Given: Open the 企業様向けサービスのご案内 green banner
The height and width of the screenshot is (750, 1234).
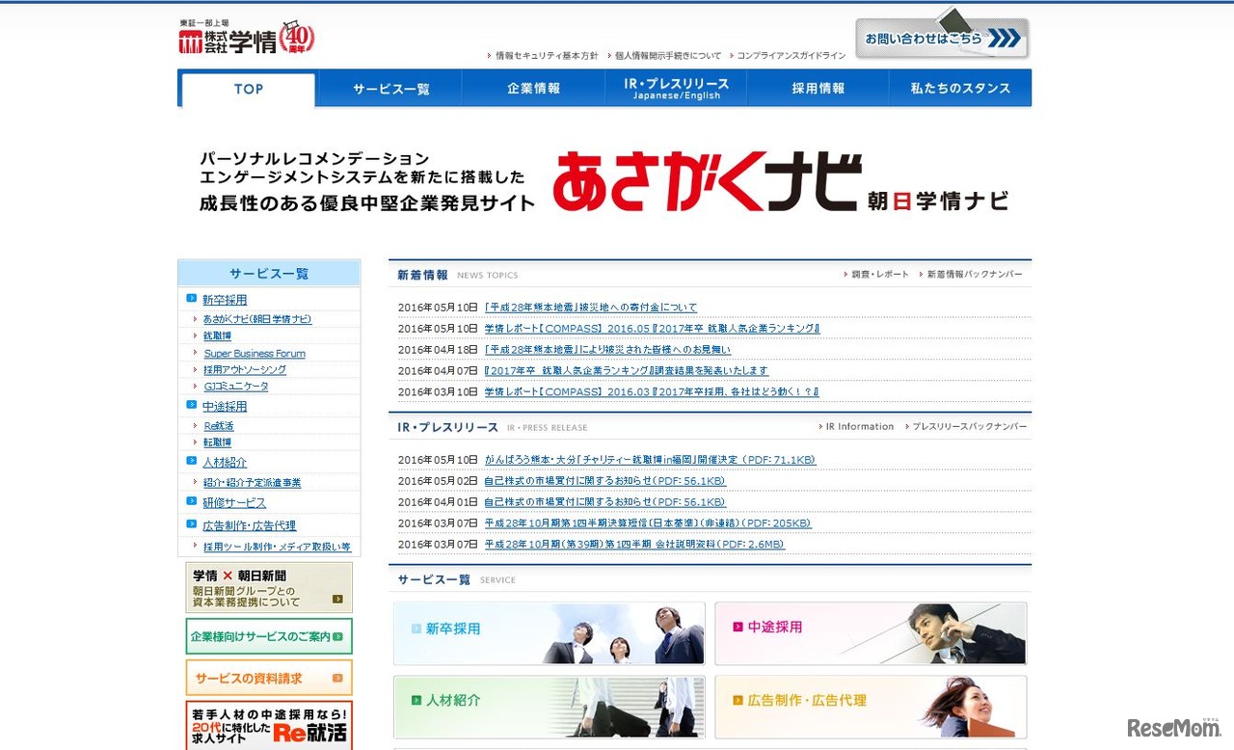Looking at the screenshot, I should click(269, 635).
